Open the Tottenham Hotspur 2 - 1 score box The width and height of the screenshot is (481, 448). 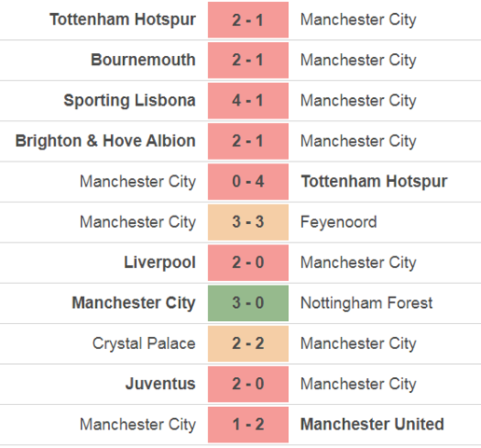coord(248,20)
